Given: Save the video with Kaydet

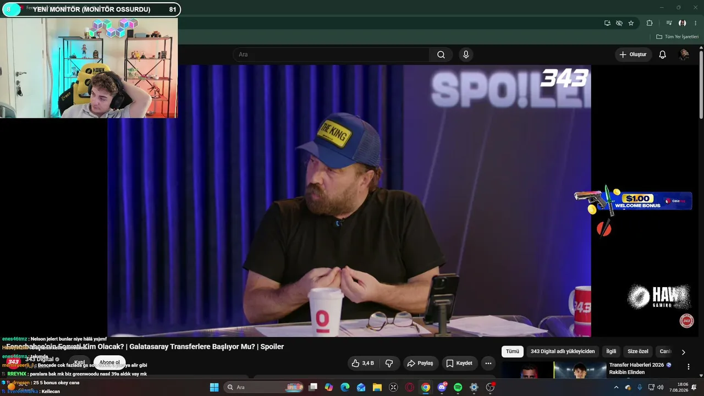Looking at the screenshot, I should (459, 363).
